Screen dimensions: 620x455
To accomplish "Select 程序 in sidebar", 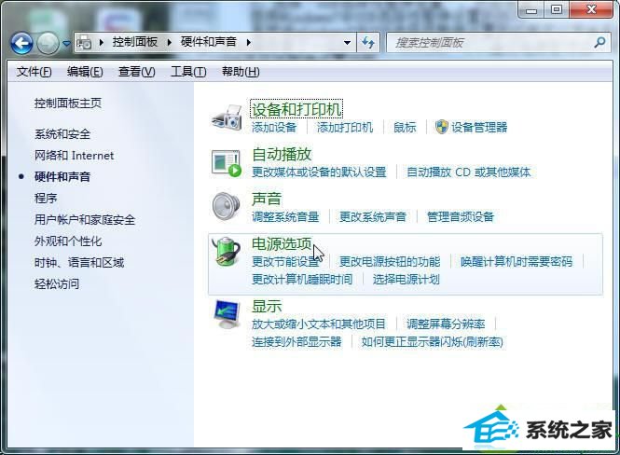I will 46,198.
